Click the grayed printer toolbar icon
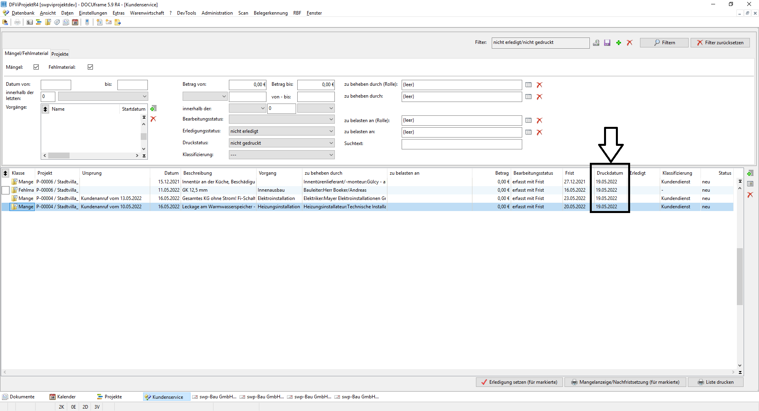 (x=17, y=22)
